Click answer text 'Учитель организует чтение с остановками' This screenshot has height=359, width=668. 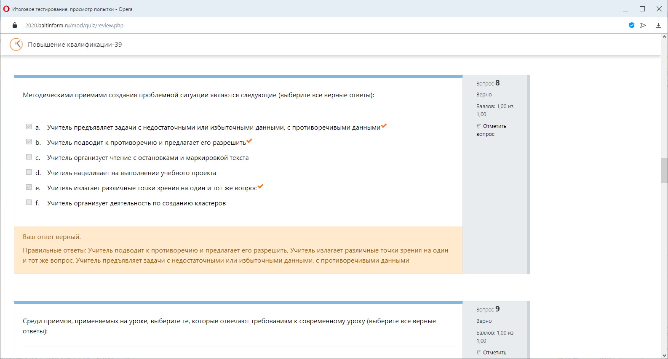pos(148,158)
